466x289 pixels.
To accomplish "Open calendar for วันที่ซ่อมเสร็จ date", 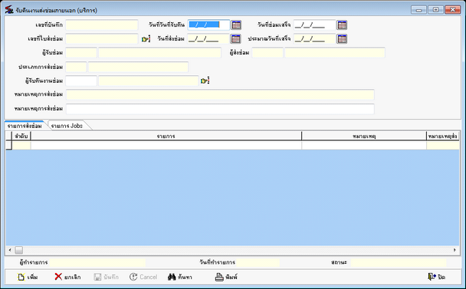I will pyautogui.click(x=342, y=25).
